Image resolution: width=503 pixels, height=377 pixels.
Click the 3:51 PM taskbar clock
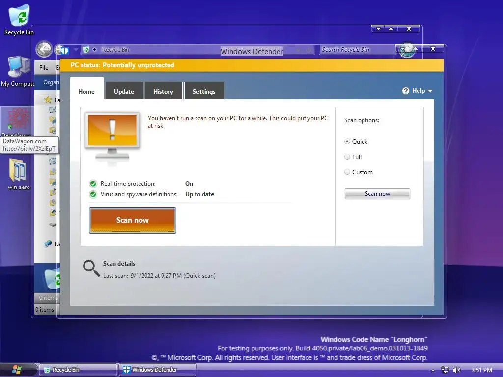(481, 370)
